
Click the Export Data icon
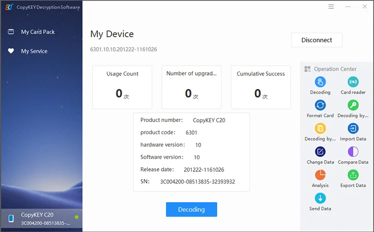[353, 175]
